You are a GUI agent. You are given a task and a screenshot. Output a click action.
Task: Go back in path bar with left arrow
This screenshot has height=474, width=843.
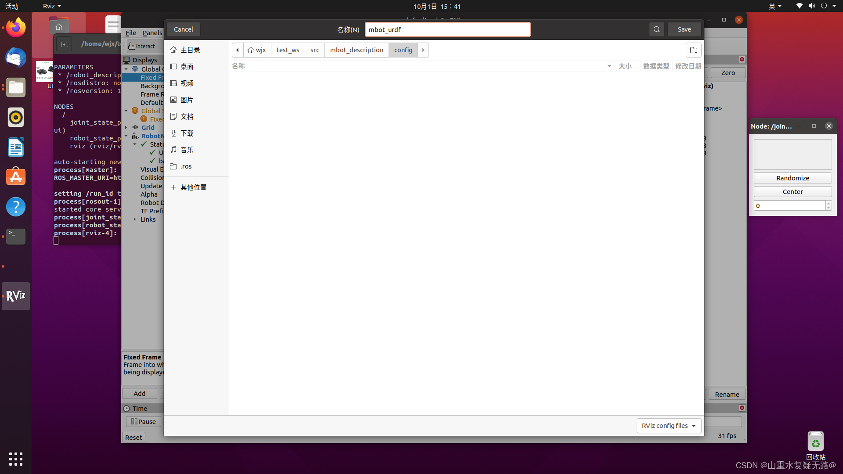tap(238, 50)
